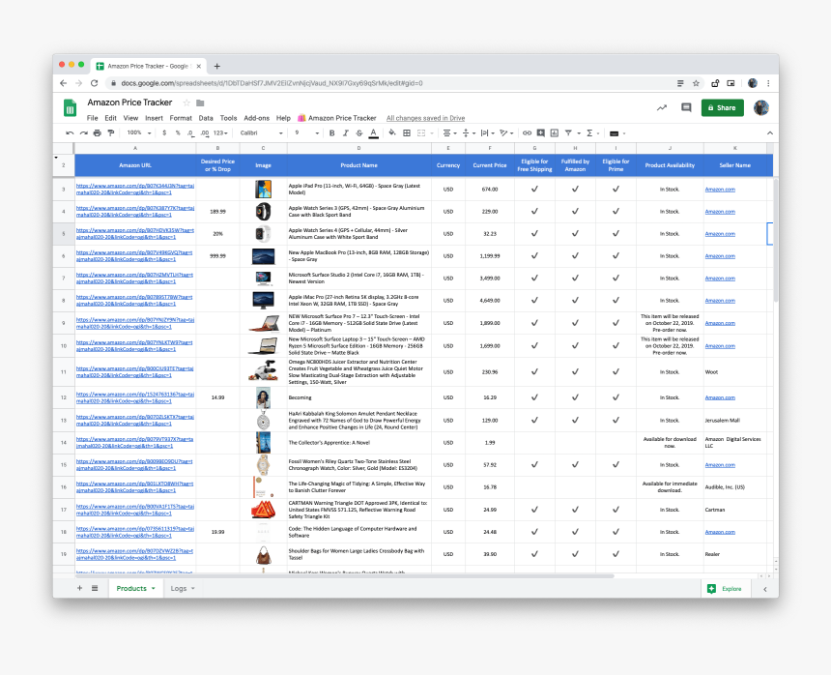Click the browser address bar
Viewport: 831px width, 675px height.
389,83
